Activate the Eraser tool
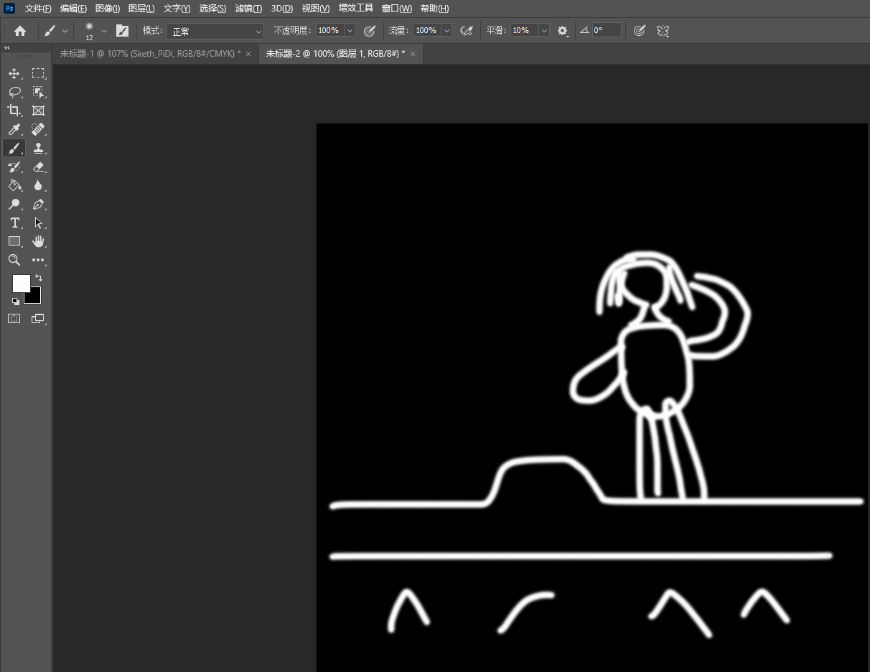 pyautogui.click(x=38, y=167)
